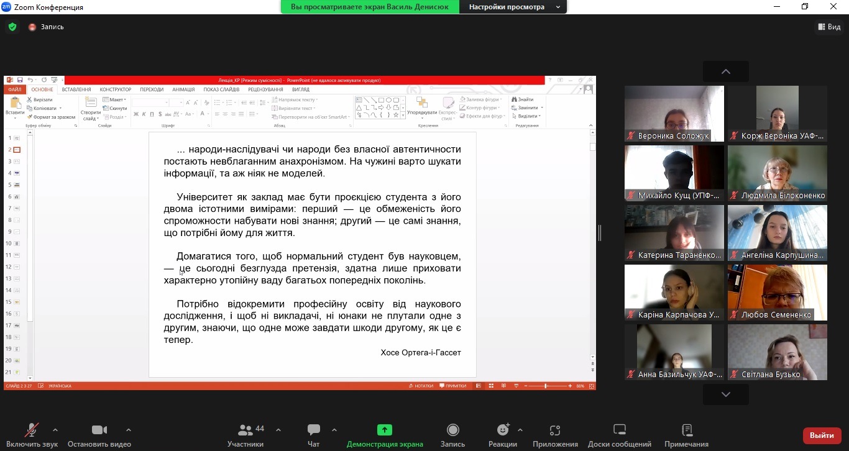Stop the video camera
Image resolution: width=849 pixels, height=451 pixels.
(x=99, y=430)
